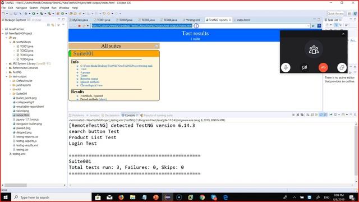The image size is (359, 202).
Task: Click the Collapse All icon in Package Explorer
Action: (48, 25)
